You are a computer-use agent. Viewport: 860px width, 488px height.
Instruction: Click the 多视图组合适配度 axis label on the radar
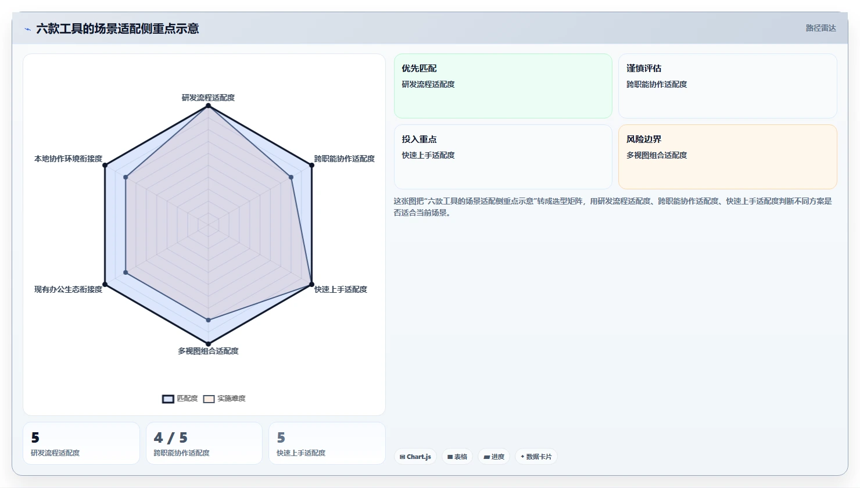(208, 351)
